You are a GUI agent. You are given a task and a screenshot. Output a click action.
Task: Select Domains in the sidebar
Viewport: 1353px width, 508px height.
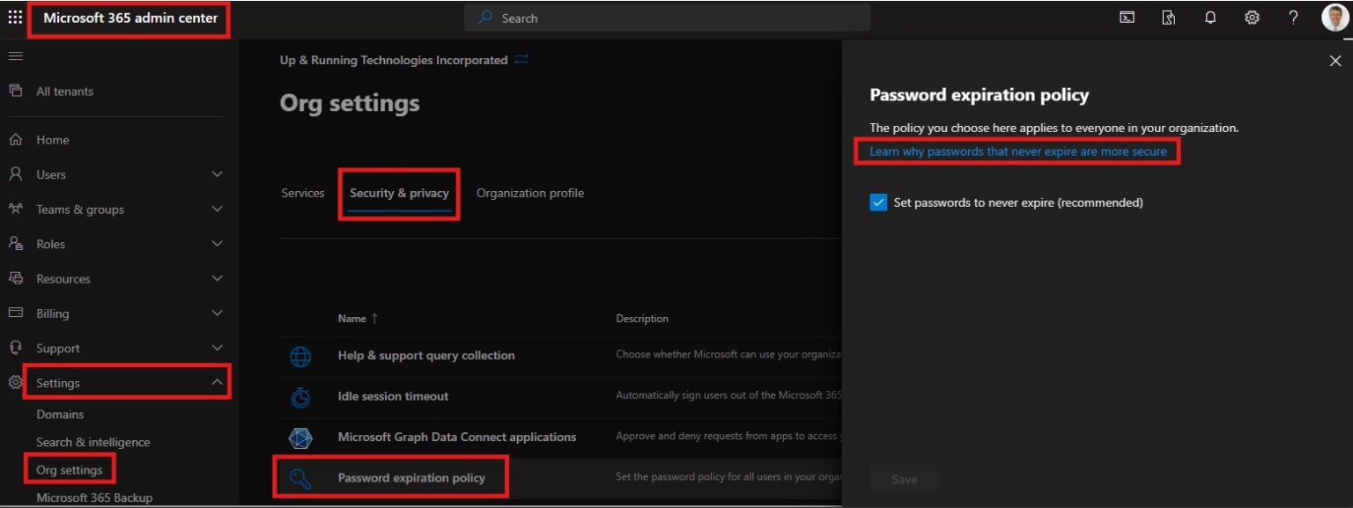click(59, 414)
